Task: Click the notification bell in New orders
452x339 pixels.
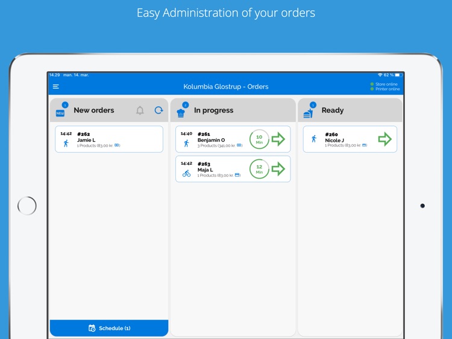Action: point(140,110)
